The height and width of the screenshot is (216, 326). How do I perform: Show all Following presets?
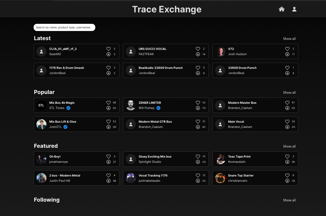pyautogui.click(x=289, y=200)
